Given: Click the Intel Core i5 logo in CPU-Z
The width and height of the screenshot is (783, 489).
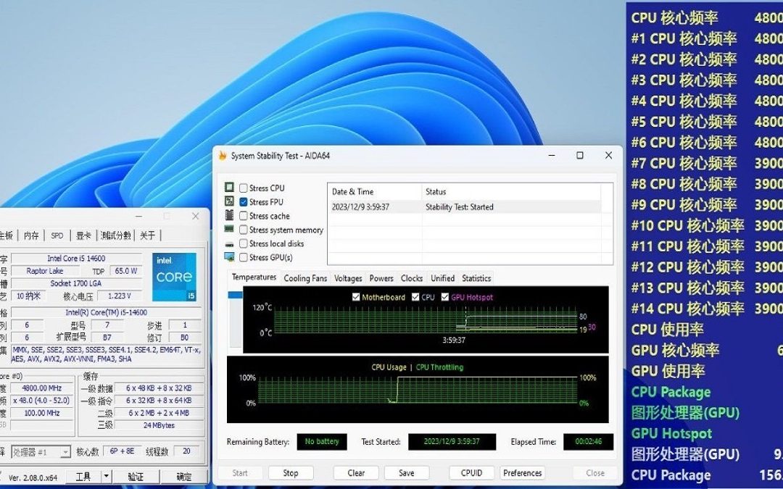Looking at the screenshot, I should pyautogui.click(x=174, y=277).
